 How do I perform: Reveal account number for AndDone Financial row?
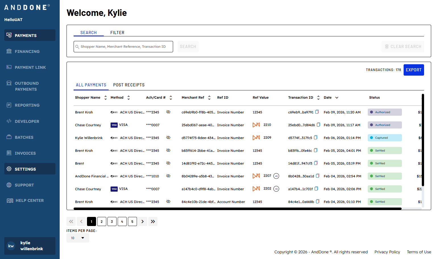[168, 176]
